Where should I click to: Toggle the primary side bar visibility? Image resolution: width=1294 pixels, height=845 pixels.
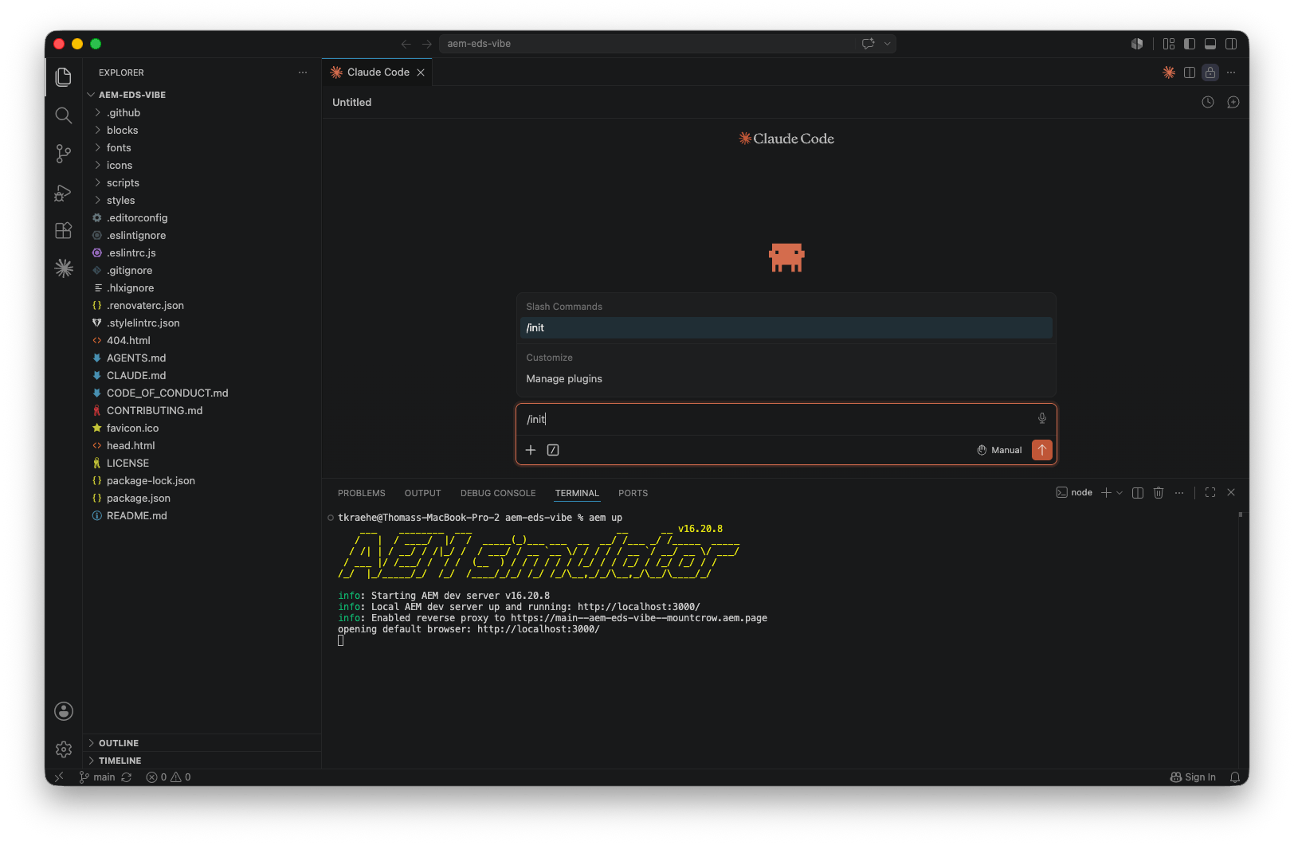click(x=1190, y=44)
